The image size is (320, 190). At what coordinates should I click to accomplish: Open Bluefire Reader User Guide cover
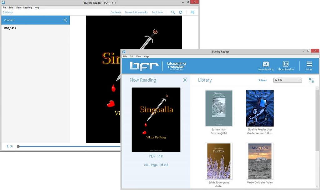(x=260, y=108)
